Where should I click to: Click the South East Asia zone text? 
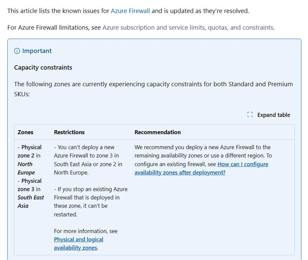point(31,201)
